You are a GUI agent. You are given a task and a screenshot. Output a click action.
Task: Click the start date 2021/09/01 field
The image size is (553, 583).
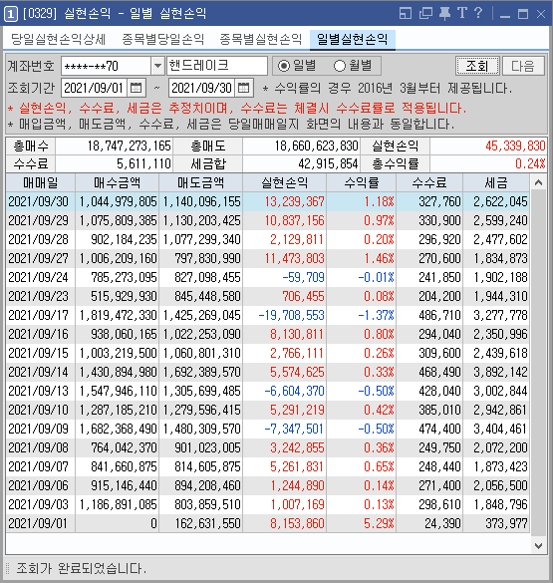[94, 88]
